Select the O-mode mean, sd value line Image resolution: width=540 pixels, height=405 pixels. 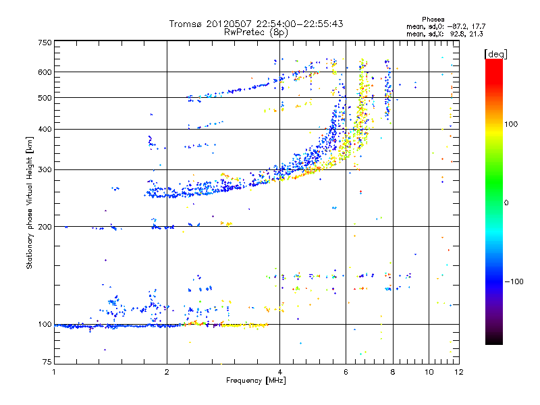tap(446, 26)
